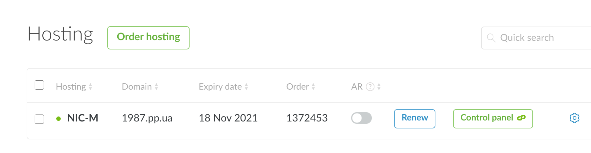Image resolution: width=591 pixels, height=153 pixels.
Task: Select the NIC-M row checkbox
Action: 39,119
